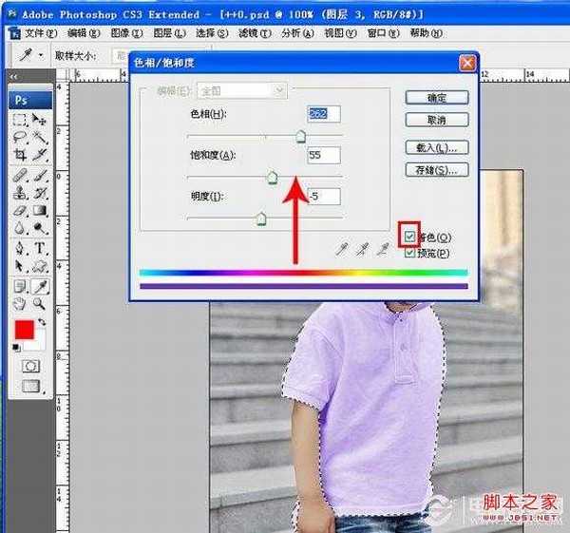This screenshot has width=570, height=533.
Task: Open the 图像 (Image) menu
Action: [120, 33]
